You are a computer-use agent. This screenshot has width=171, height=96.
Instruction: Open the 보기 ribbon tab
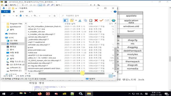[30, 11]
